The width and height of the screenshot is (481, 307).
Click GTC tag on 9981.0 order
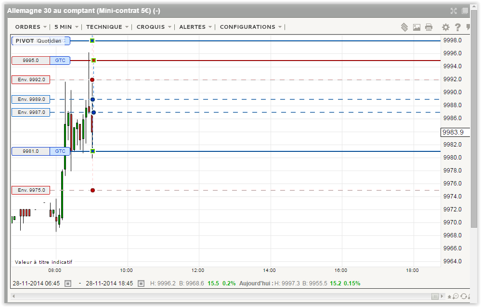tap(60, 151)
